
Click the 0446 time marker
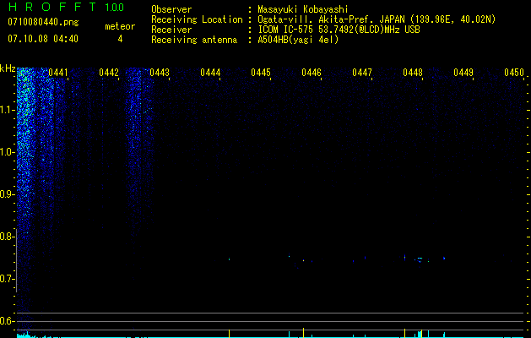(x=312, y=73)
